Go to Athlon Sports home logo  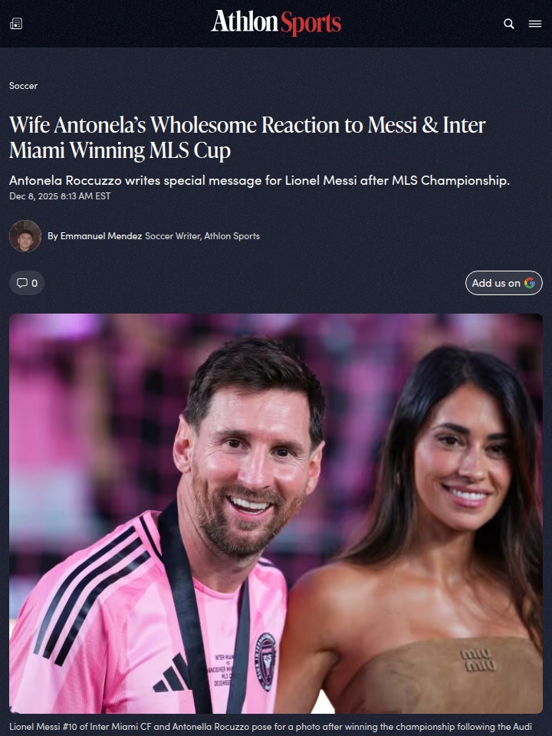click(276, 22)
